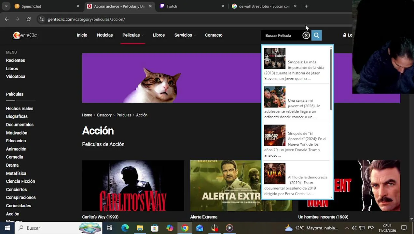This screenshot has height=234, width=414.
Task: Open the Un hombre inocente (1989) title link
Action: 323,217
